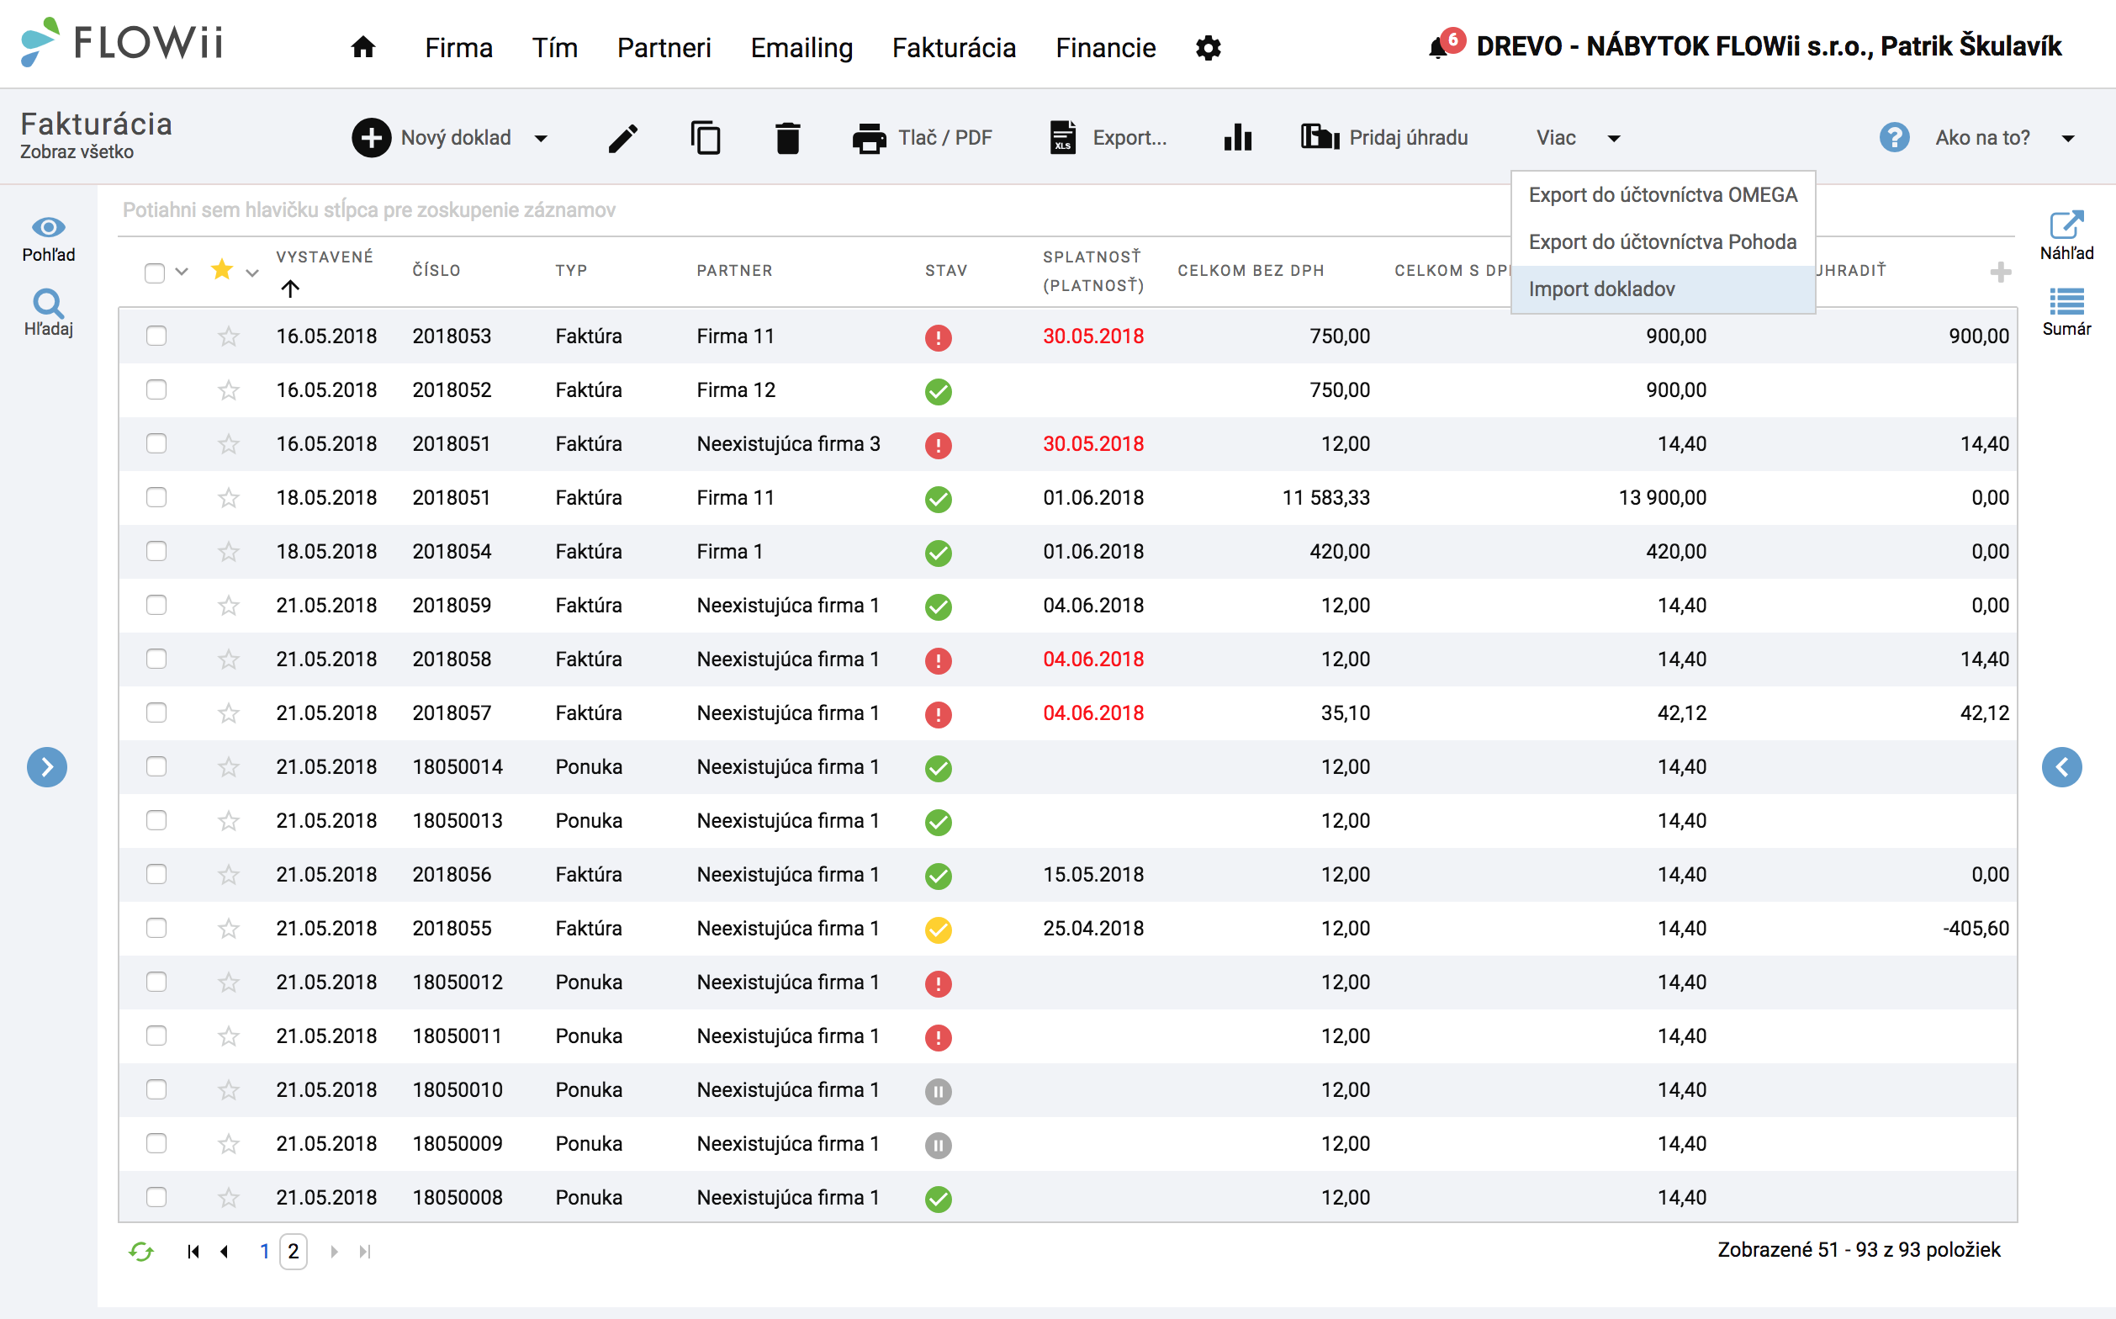Click page 2 in pager
The width and height of the screenshot is (2116, 1319).
coord(293,1251)
